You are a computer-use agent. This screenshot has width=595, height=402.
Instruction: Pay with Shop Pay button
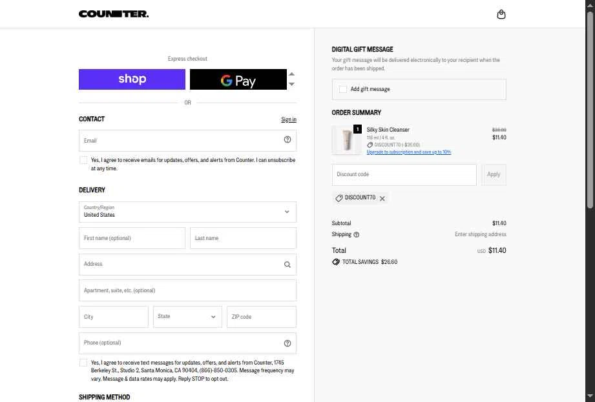(x=132, y=79)
